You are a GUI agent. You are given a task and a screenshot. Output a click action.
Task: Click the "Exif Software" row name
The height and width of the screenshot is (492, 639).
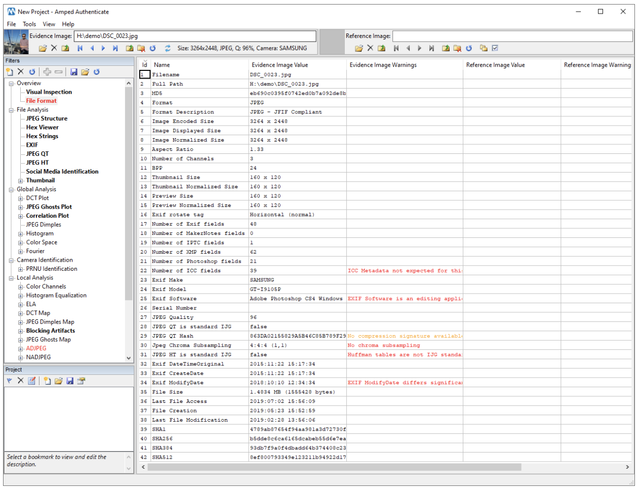pyautogui.click(x=174, y=299)
